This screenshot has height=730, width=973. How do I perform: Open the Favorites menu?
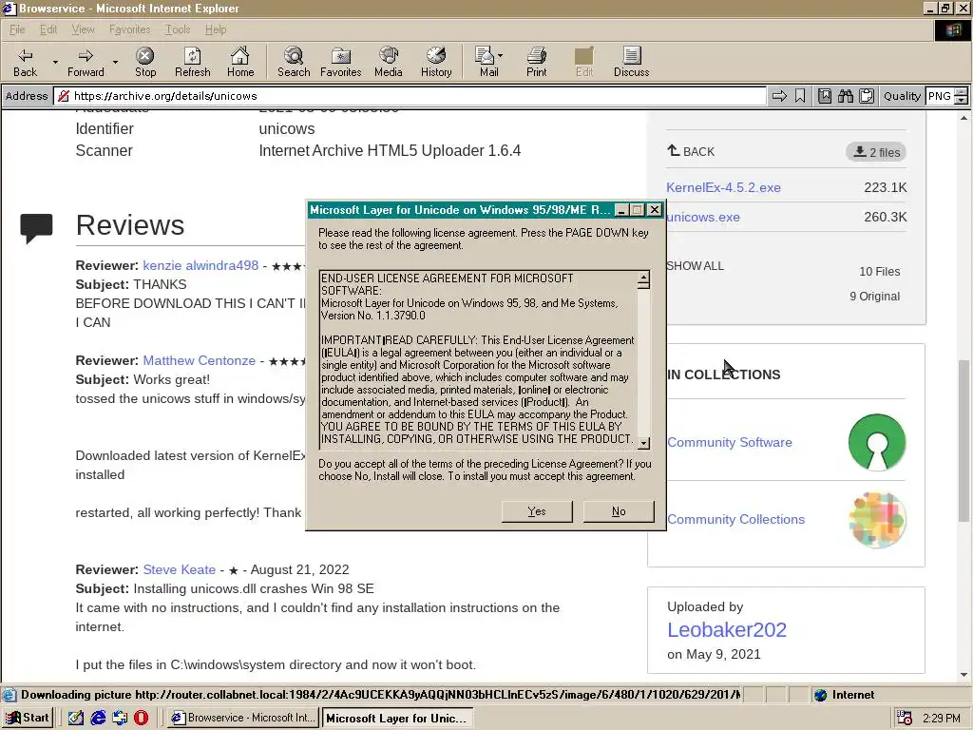pos(129,29)
